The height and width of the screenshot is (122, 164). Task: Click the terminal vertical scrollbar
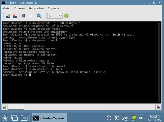159,62
